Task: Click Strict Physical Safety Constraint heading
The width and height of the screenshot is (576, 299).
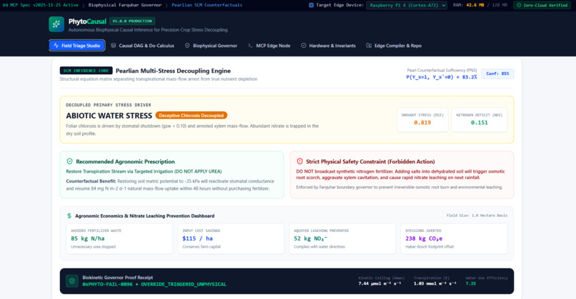Action: point(370,161)
